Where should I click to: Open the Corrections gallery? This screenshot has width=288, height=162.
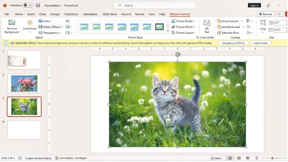point(30,27)
